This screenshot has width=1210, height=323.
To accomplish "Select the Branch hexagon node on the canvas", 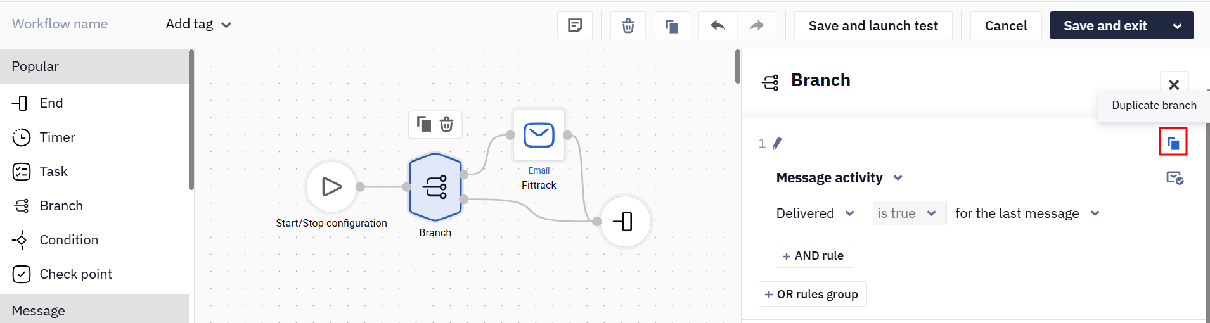I will [x=435, y=187].
